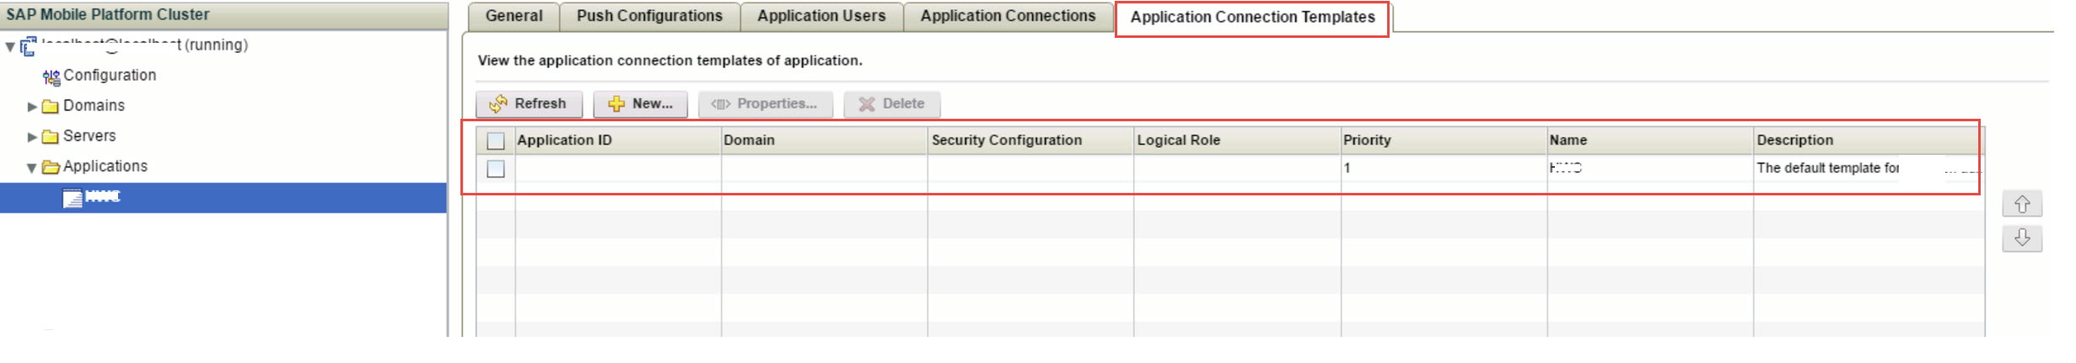Click the yellow plus New icon

[616, 104]
